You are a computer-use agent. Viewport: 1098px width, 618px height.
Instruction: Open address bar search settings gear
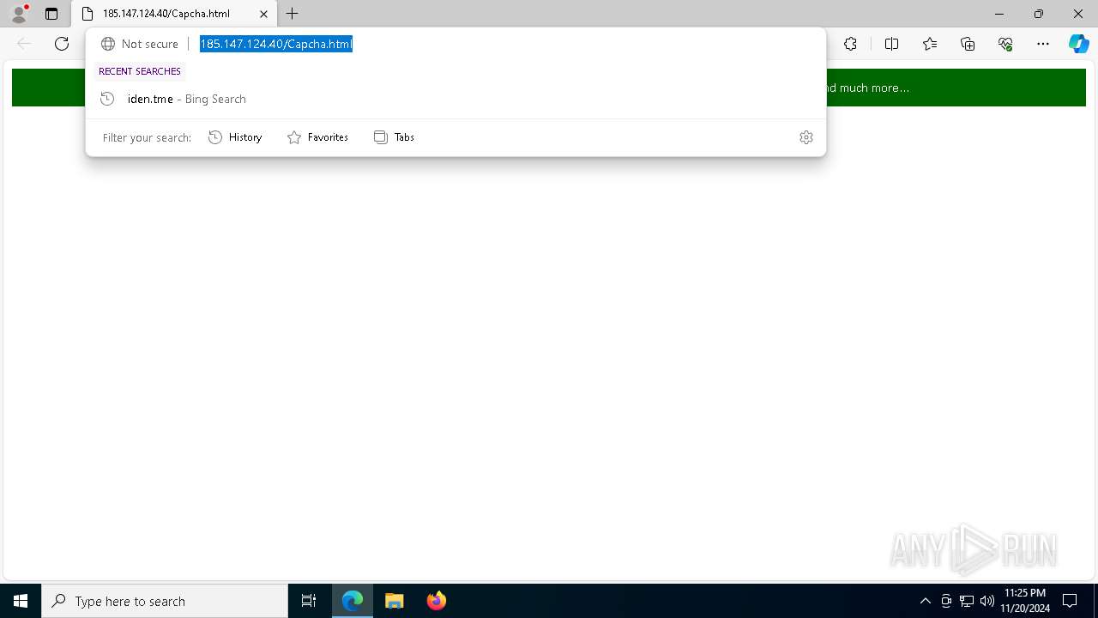[806, 137]
